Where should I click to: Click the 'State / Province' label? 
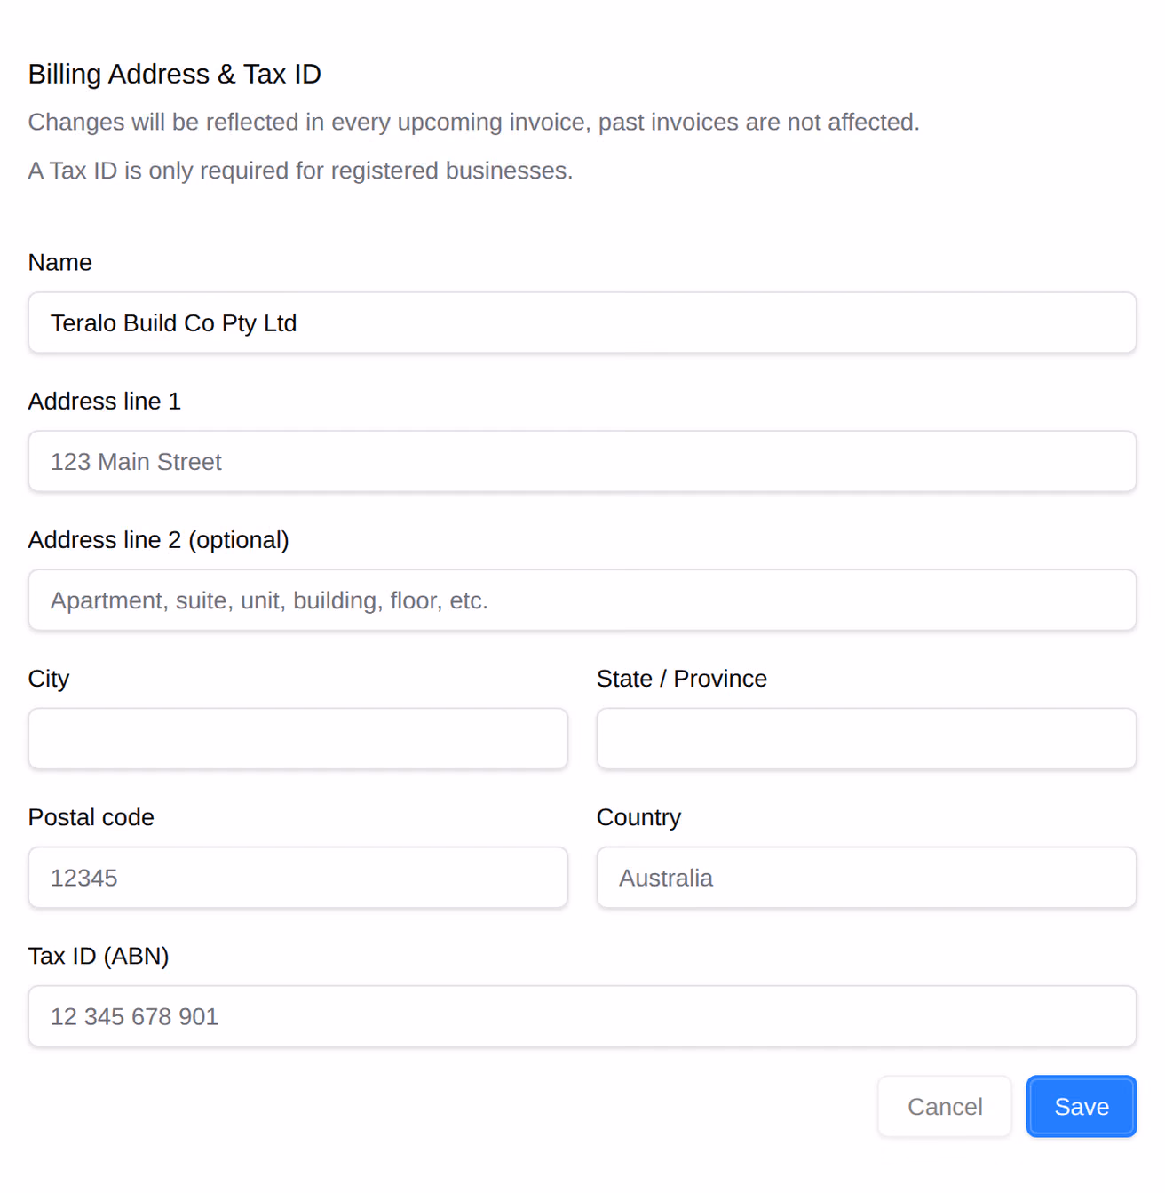682,679
